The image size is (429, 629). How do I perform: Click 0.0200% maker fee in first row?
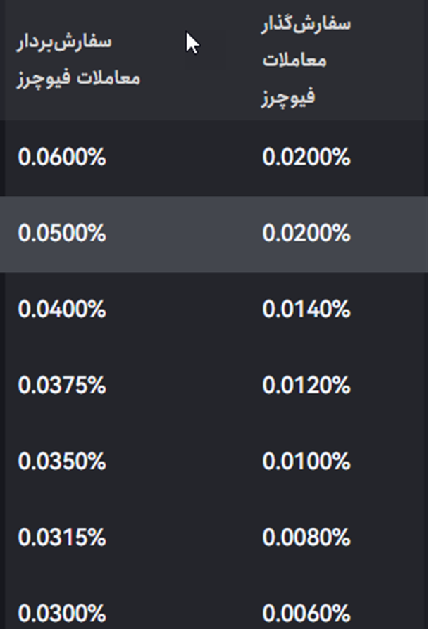coord(306,157)
